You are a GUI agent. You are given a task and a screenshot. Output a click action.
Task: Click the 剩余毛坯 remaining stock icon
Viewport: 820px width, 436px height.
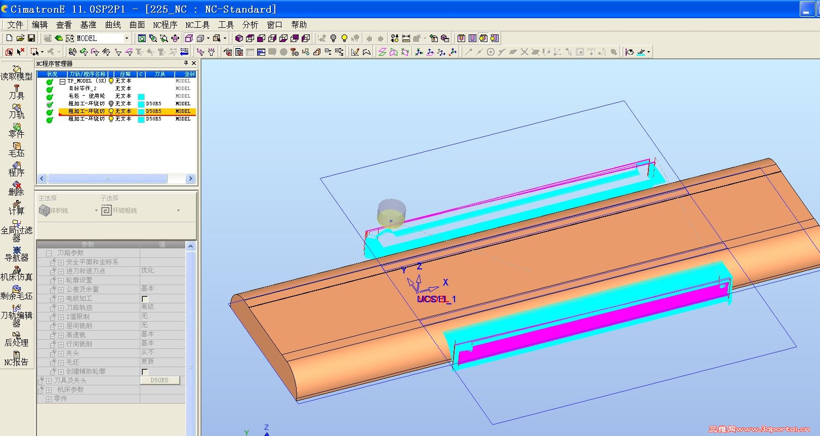click(x=16, y=293)
